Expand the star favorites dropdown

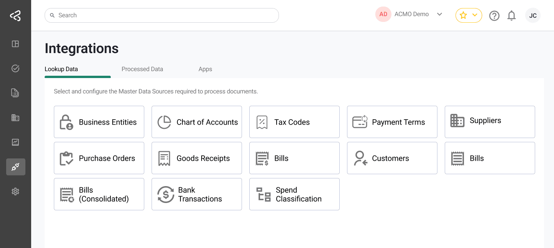click(469, 15)
